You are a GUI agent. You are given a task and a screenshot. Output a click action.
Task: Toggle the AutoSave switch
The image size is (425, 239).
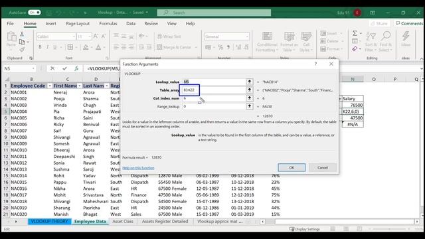coord(35,13)
